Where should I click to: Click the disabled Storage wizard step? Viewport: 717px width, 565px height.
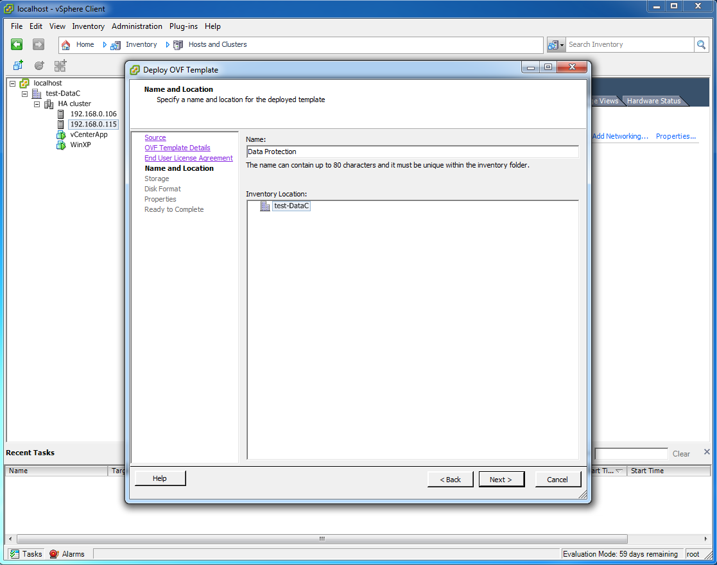[x=157, y=179]
